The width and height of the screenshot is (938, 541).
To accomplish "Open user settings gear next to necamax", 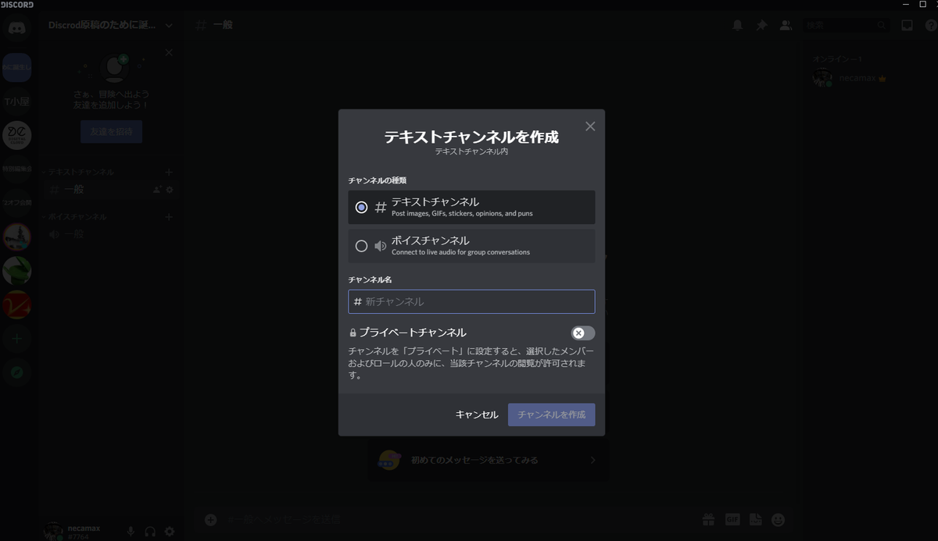I will (x=169, y=530).
